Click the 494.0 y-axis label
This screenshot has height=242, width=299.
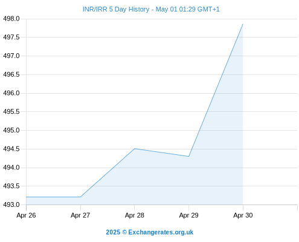click(x=11, y=168)
